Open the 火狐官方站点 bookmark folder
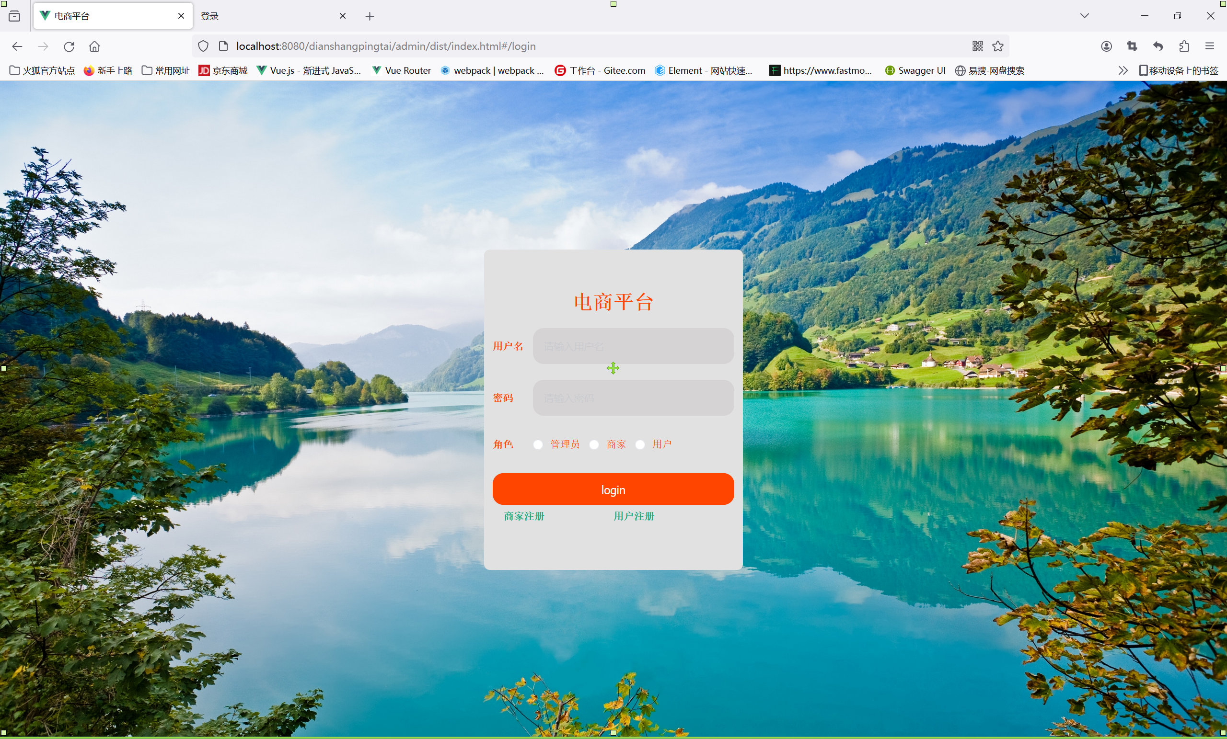1227x739 pixels. point(42,71)
